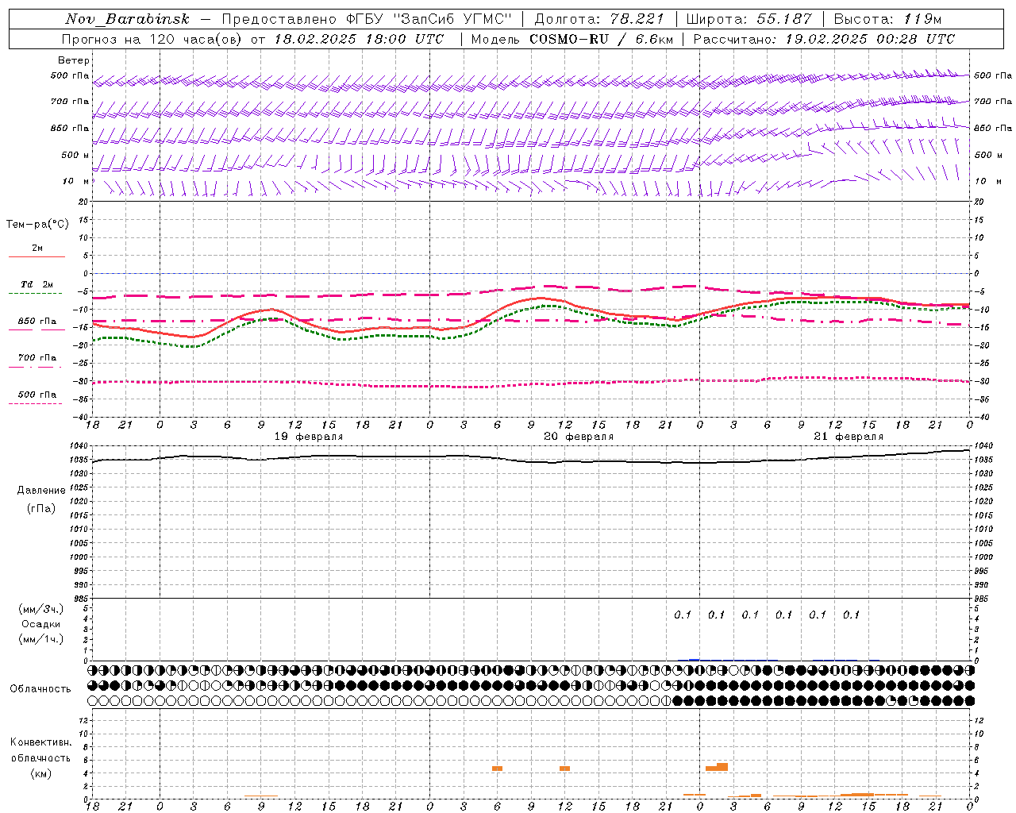The image size is (1016, 813).
Task: Select the 21 февраля date label
Action: coord(849,437)
